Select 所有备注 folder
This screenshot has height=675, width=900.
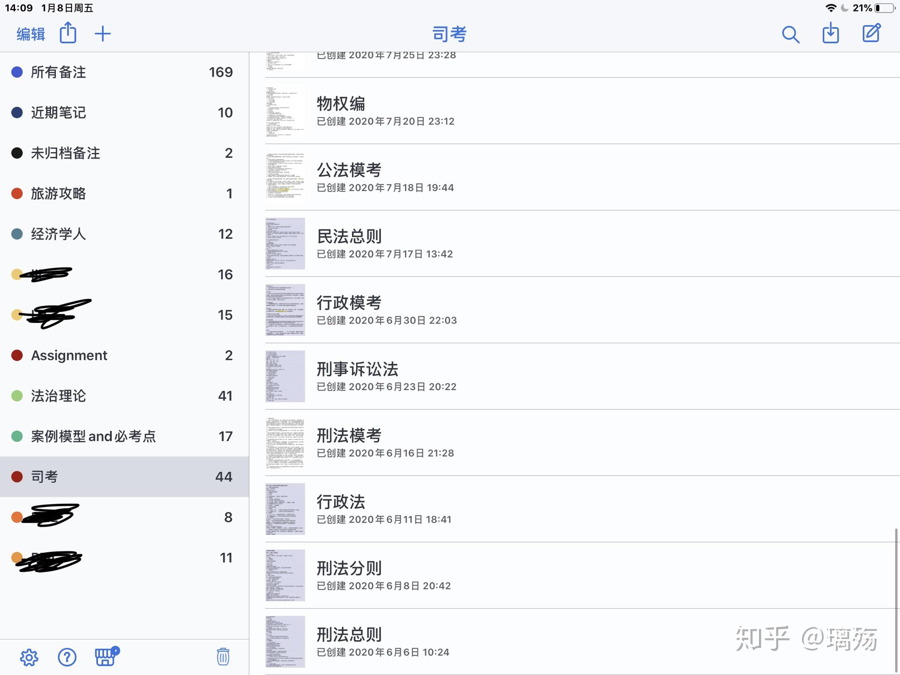(x=124, y=72)
